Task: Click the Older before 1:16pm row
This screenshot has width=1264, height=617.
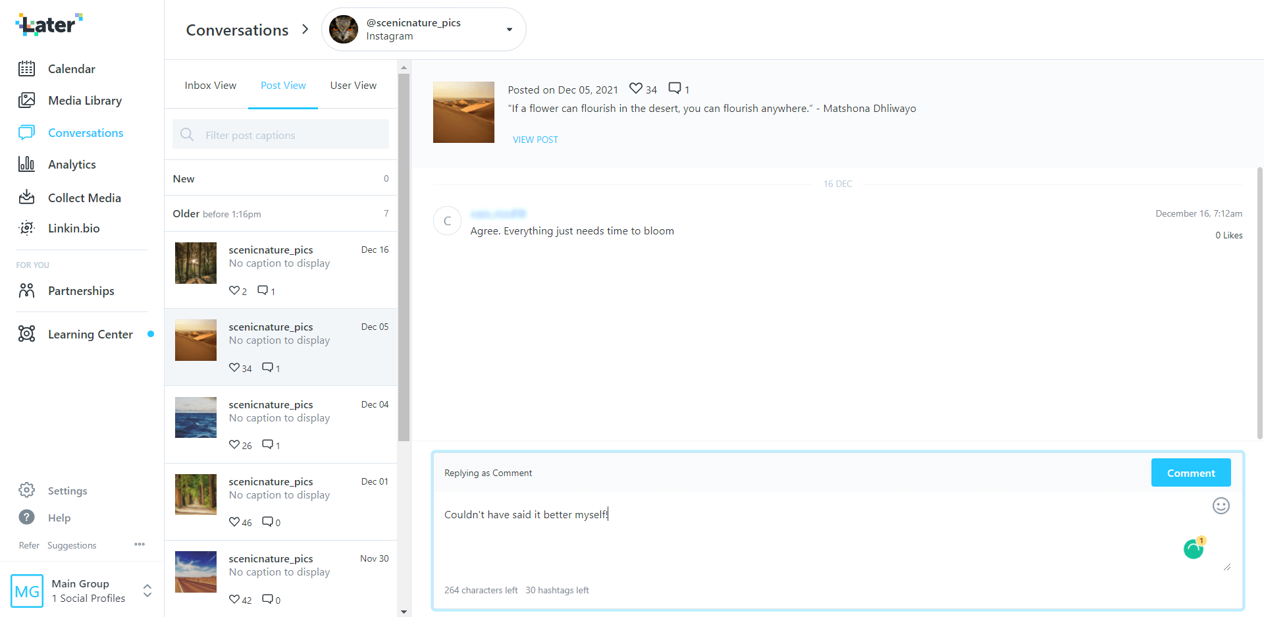Action: pos(280,213)
